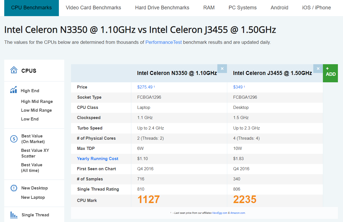The width and height of the screenshot is (343, 222).
Task: Follow the PerformanceTest link
Action: point(164,42)
